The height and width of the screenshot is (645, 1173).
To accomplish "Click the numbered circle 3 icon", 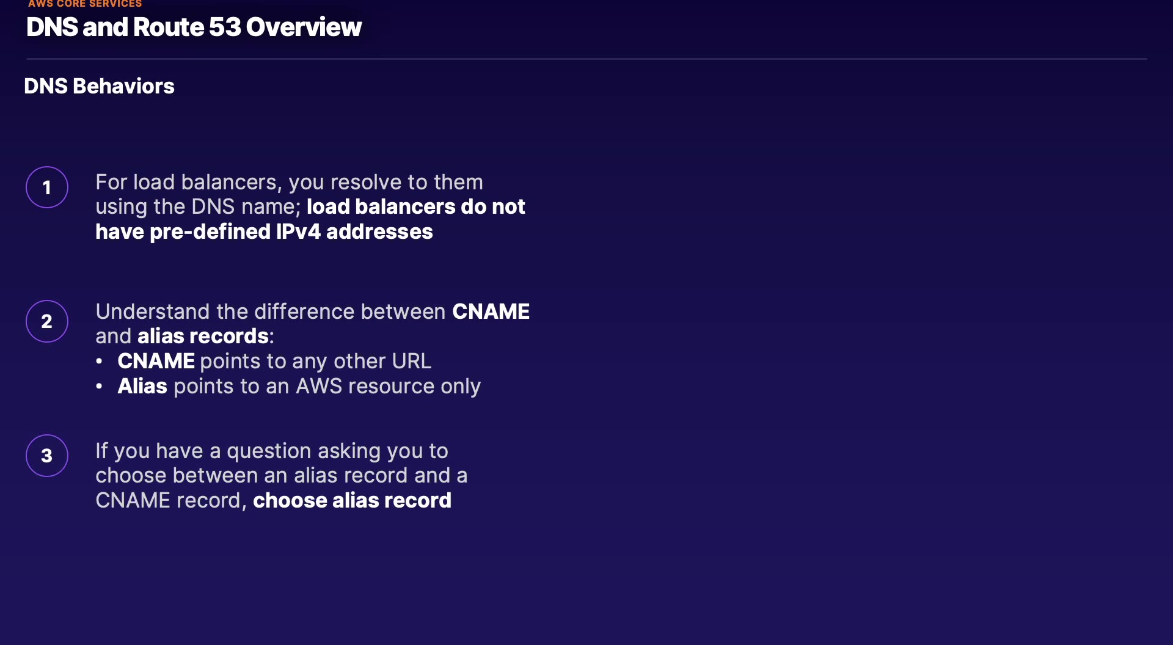I will (x=47, y=456).
